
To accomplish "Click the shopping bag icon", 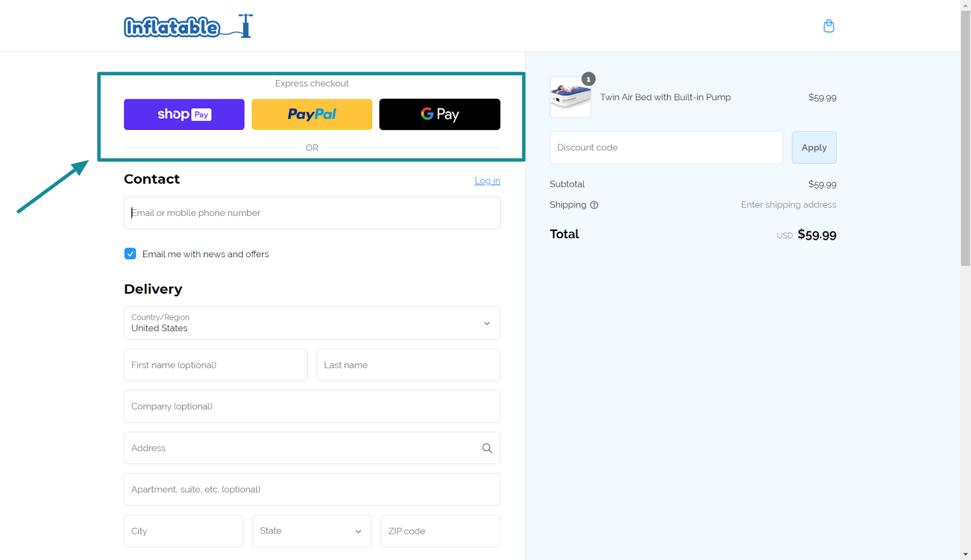I will coord(828,26).
